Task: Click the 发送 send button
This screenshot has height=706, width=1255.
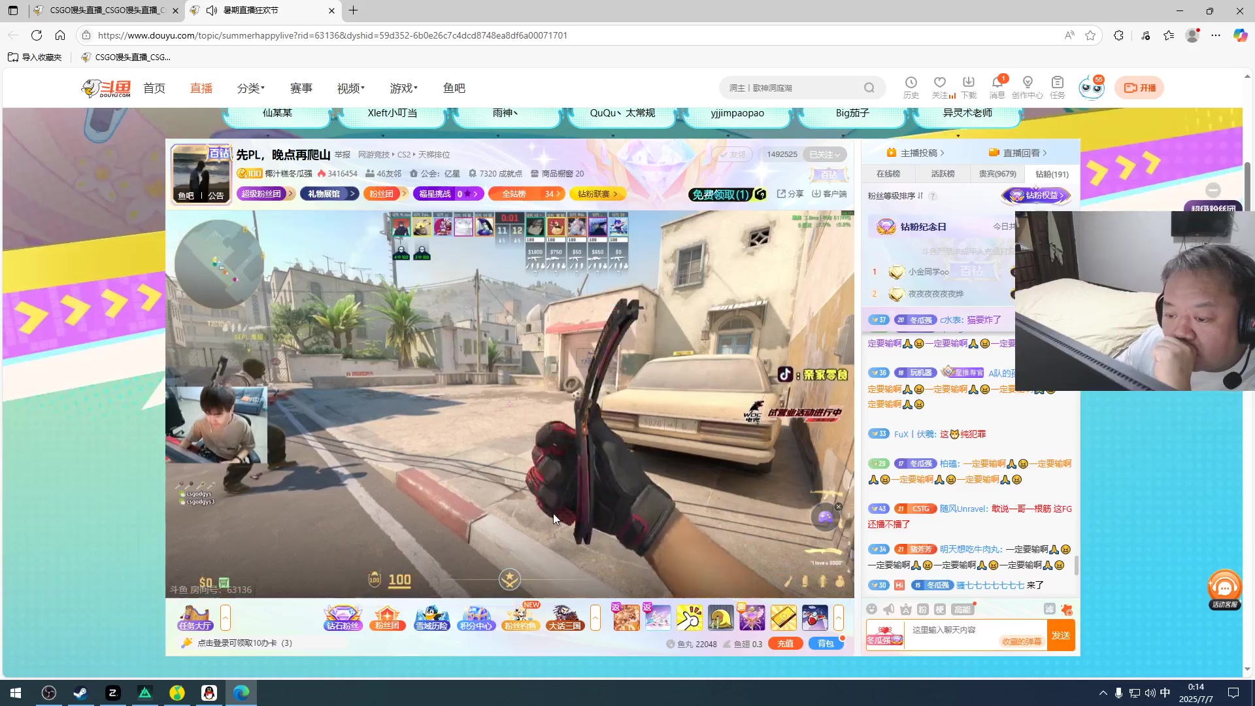Action: click(x=1061, y=635)
